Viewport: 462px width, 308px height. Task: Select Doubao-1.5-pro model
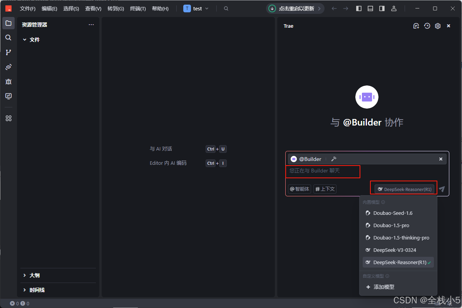[398, 225]
